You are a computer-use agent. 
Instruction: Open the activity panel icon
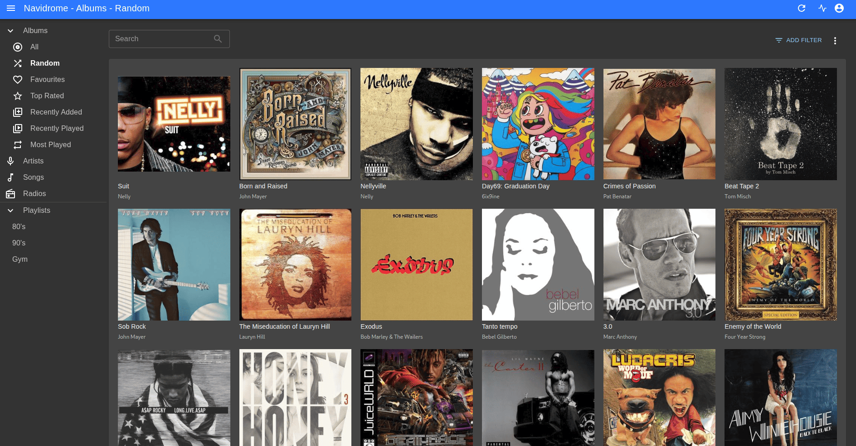(x=822, y=8)
